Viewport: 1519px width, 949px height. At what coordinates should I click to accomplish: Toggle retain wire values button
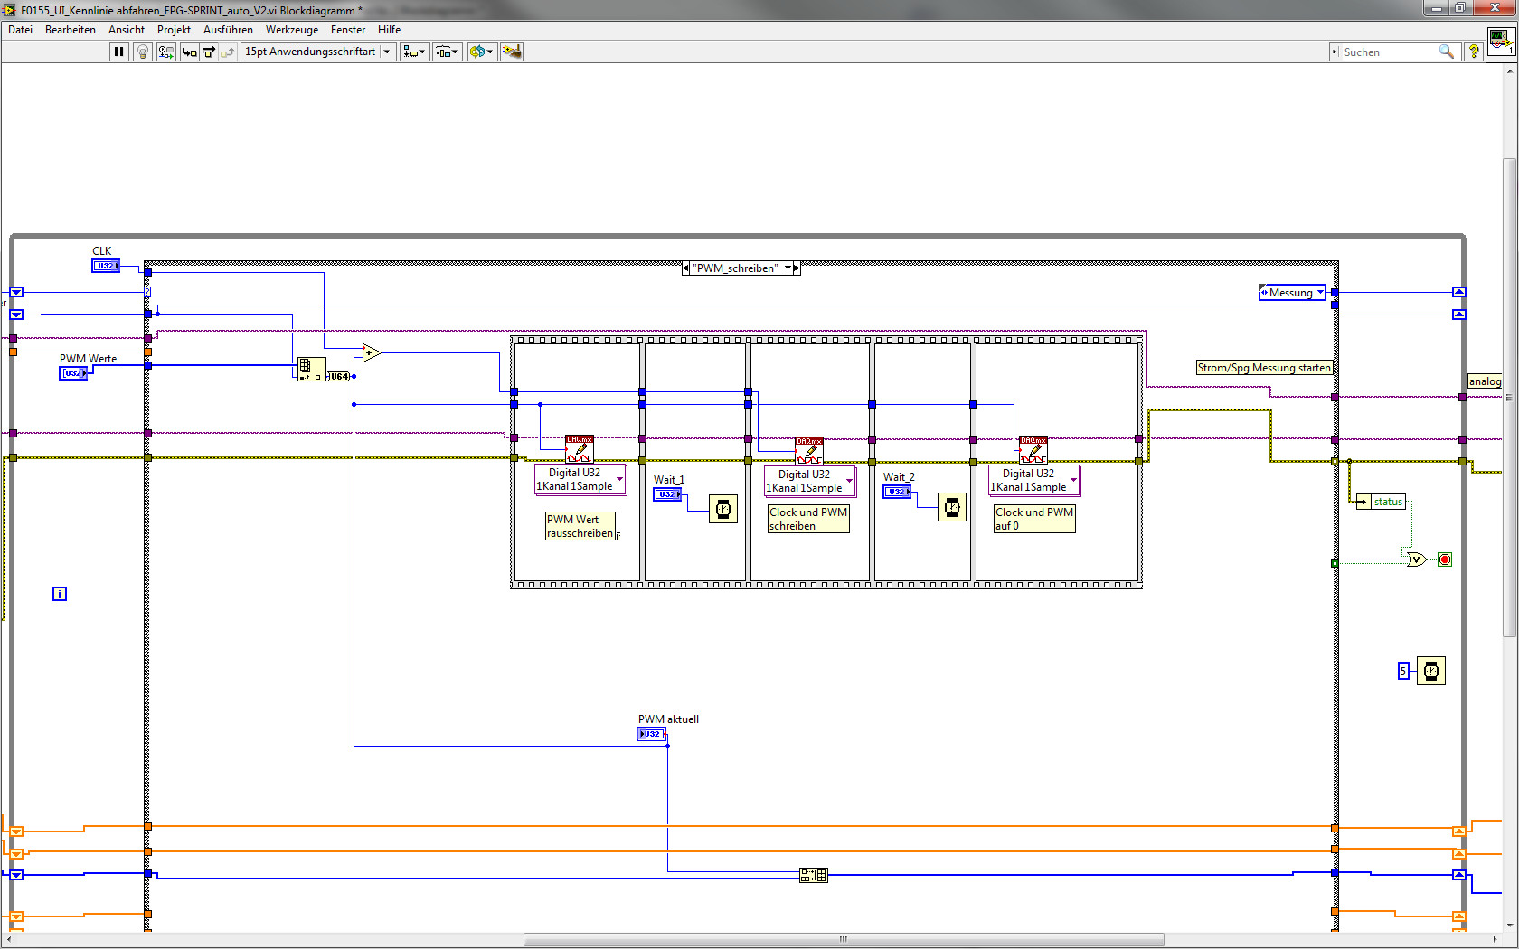(x=165, y=52)
